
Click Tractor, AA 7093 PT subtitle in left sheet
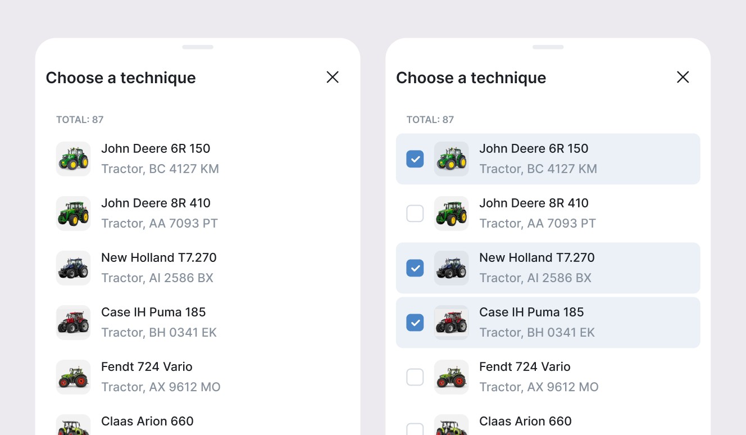point(160,224)
